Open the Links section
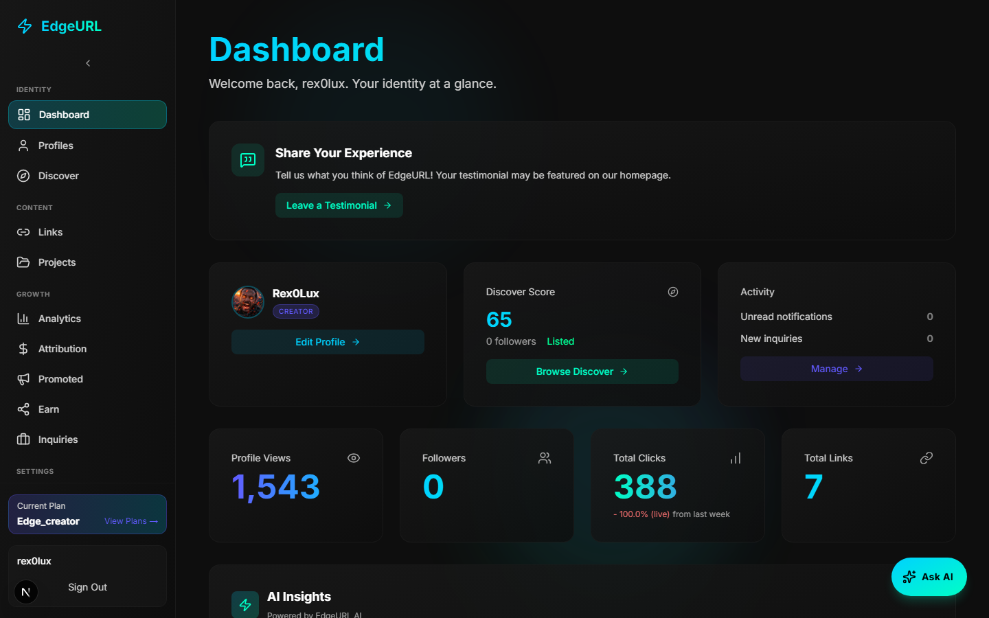This screenshot has width=989, height=618. [50, 232]
